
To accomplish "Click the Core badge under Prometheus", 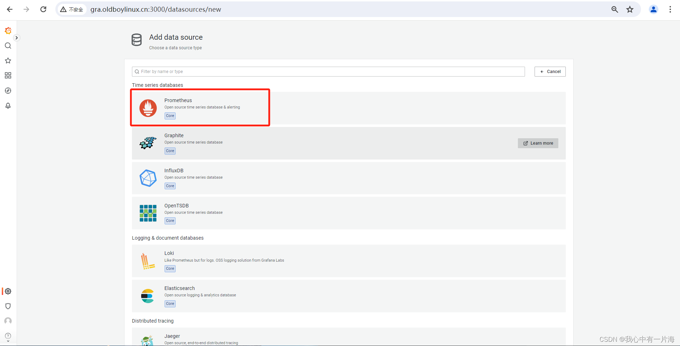I will tap(170, 116).
